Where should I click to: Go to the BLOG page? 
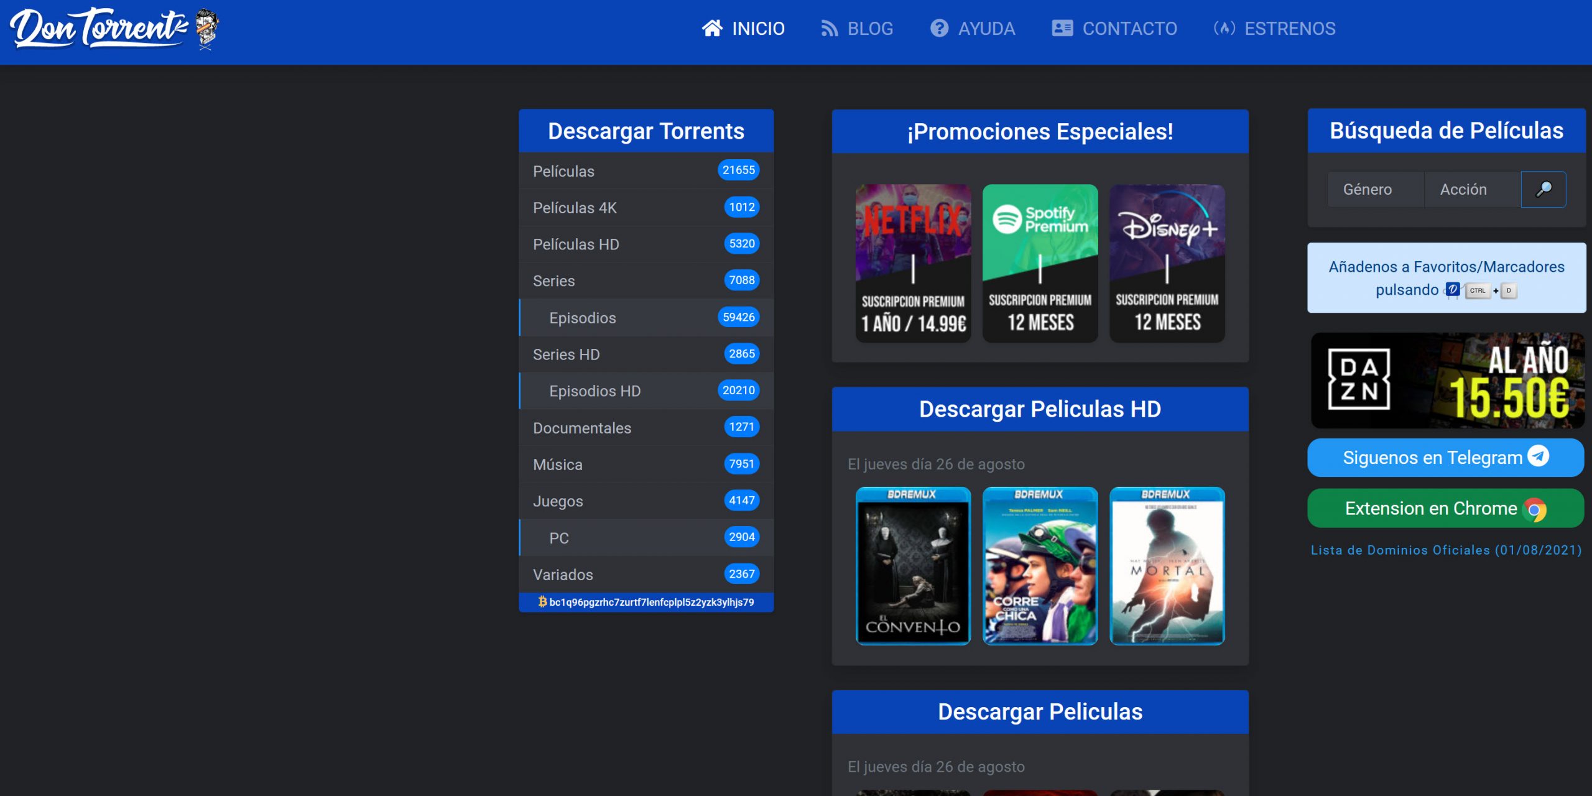point(857,29)
